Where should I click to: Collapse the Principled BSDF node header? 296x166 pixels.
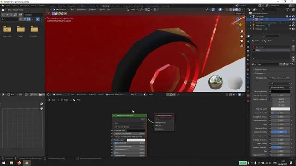(x=114, y=115)
